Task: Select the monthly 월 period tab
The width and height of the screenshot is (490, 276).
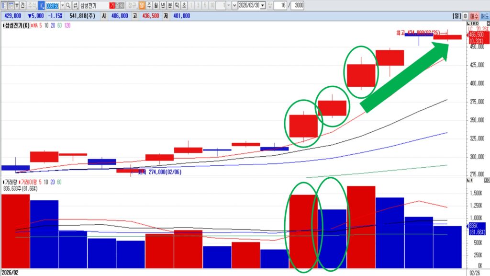Action: click(156, 5)
